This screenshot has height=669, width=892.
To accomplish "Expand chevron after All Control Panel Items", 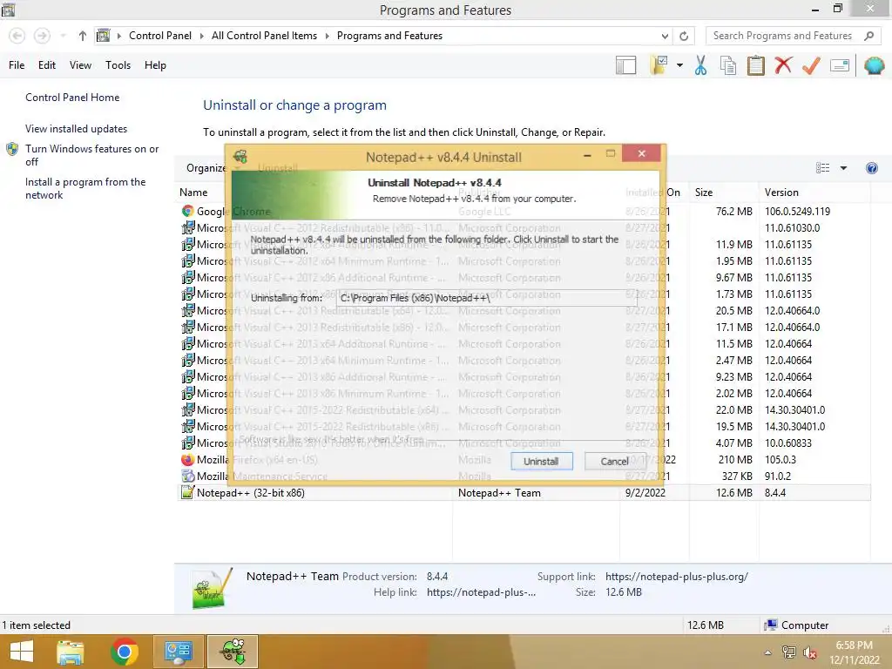I will point(328,36).
